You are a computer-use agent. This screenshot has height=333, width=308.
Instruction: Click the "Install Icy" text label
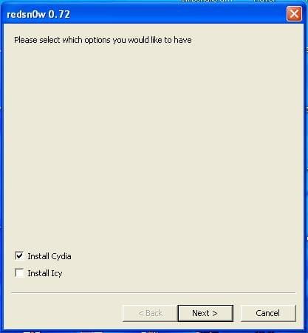(45, 273)
